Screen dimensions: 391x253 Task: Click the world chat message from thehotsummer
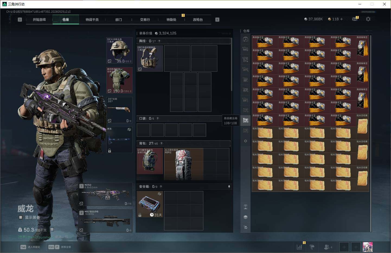(x=43, y=237)
